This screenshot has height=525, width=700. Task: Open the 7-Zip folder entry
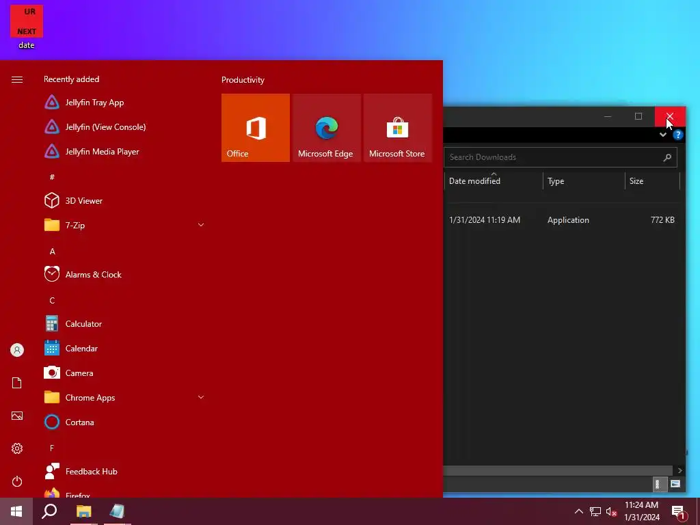124,225
